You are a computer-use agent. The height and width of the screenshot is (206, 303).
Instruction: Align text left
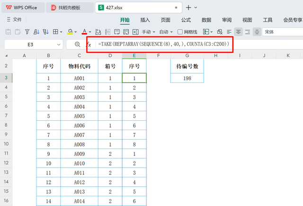[229, 32]
